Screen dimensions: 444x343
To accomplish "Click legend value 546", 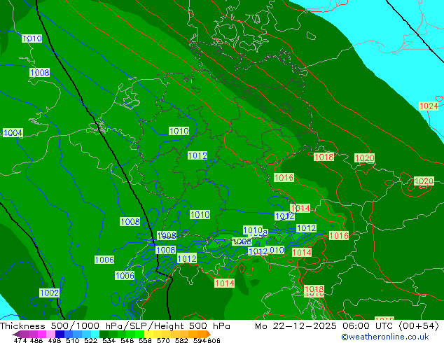I will coord(127,340).
